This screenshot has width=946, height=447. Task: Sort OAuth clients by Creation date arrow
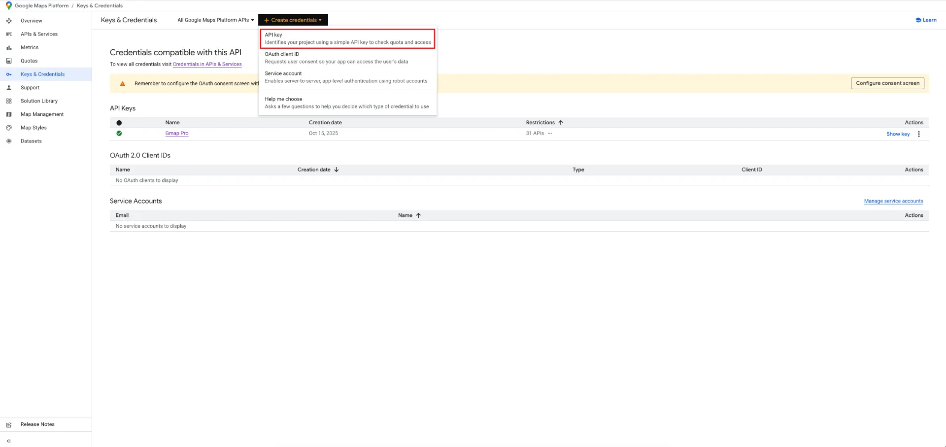[x=337, y=170]
